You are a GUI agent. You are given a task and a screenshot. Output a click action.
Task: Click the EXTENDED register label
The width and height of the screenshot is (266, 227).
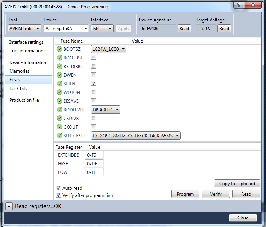tap(69, 155)
